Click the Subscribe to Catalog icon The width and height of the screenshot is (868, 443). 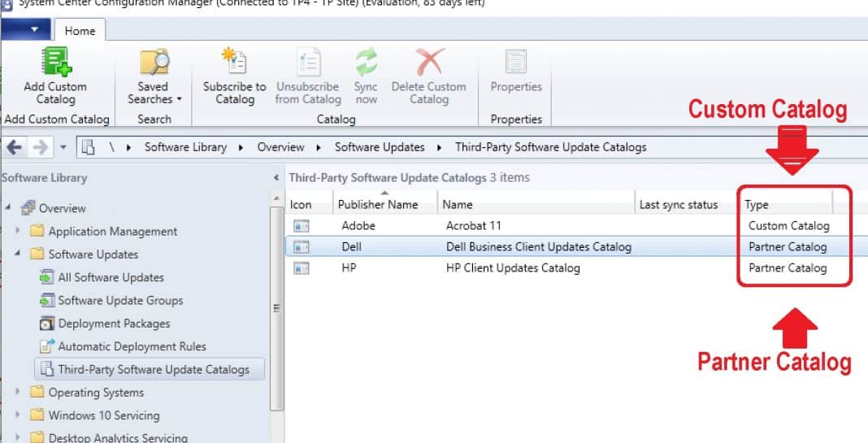[x=234, y=61]
